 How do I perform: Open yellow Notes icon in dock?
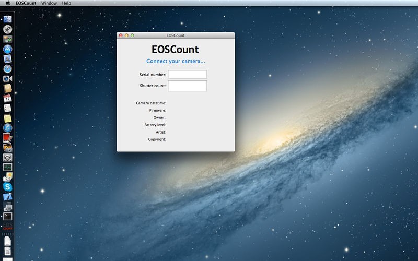[7, 118]
